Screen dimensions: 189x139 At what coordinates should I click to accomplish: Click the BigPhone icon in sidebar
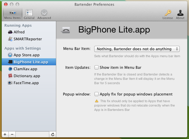10,62
